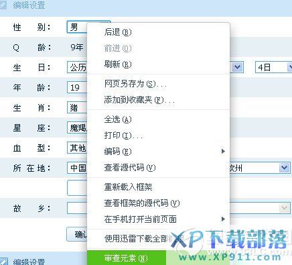Choose 全选 in context menu
Screen dimensions: 292x265
point(118,119)
